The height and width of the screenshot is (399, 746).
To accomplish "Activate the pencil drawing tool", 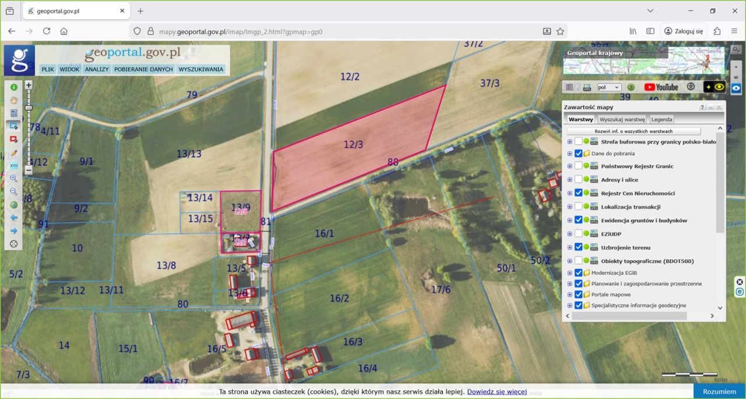I will [x=13, y=153].
